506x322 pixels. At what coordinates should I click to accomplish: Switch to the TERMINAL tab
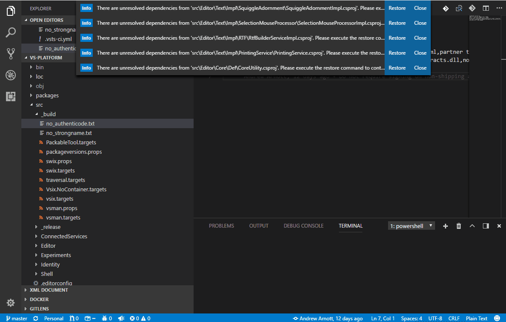point(350,226)
